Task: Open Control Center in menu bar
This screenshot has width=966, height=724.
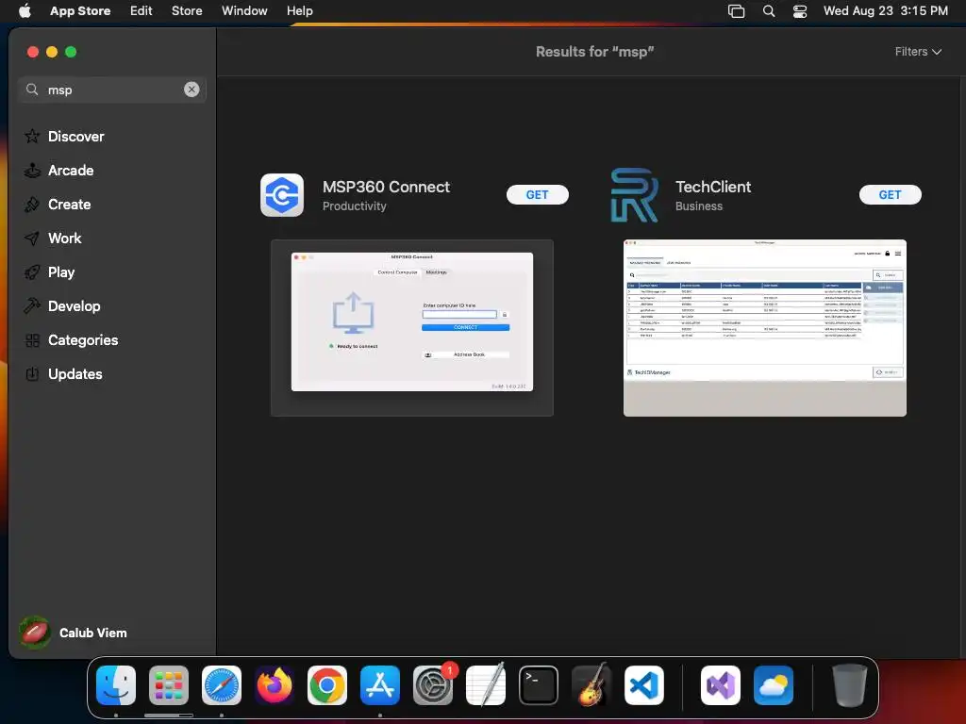Action: [800, 10]
